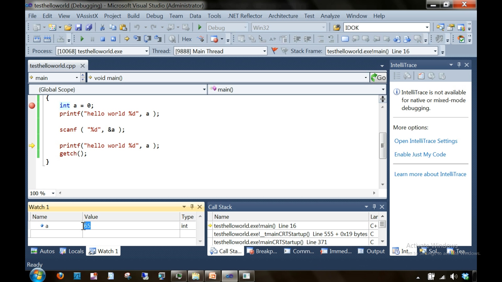Viewport: 502px width, 282px height.
Task: Open the 100 % zoom dropdown
Action: pyautogui.click(x=53, y=193)
